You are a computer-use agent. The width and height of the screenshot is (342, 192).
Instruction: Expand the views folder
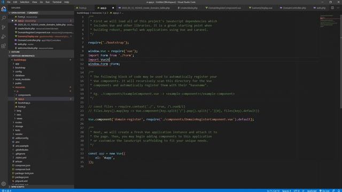pyautogui.click(x=41, y=118)
